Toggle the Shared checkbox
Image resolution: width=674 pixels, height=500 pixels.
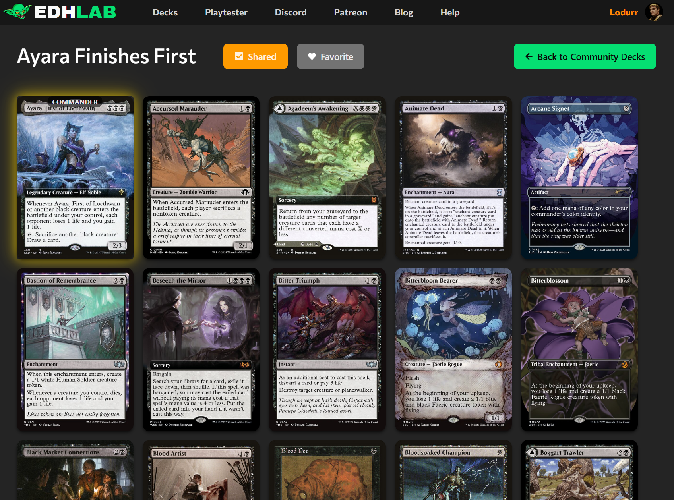[239, 56]
